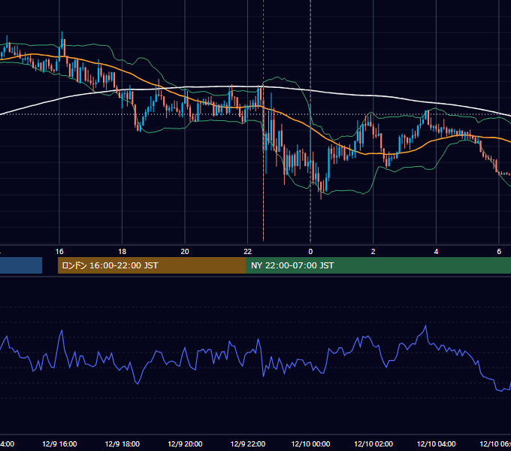Click the 12/9 18:00 date label
511x451 pixels.
click(x=122, y=443)
